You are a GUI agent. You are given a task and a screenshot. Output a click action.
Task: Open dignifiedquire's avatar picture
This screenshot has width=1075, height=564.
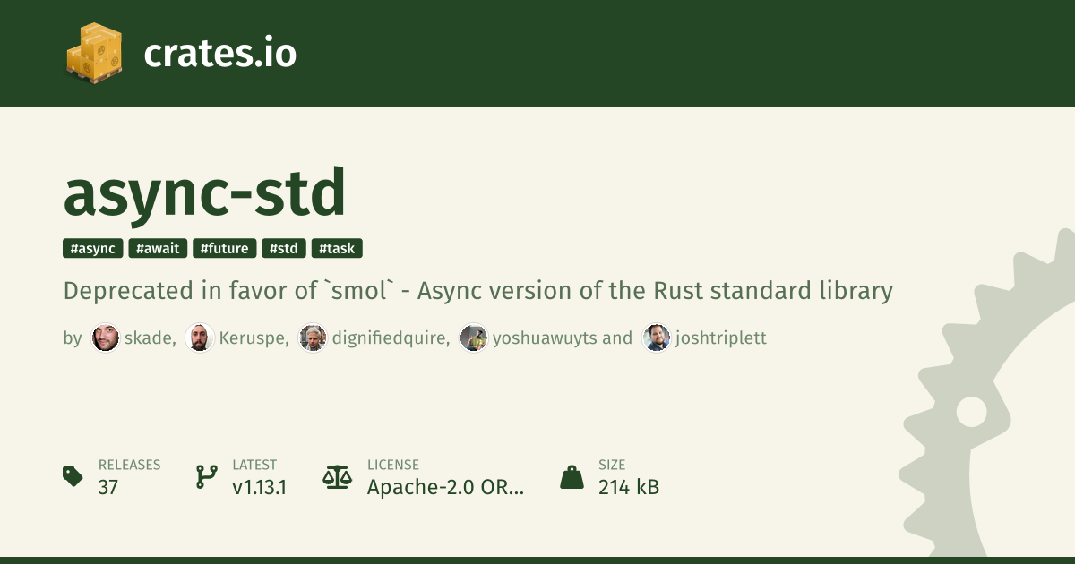click(313, 338)
